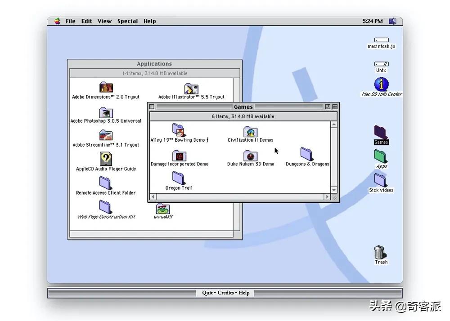Select Remote Access Client Folder icon
The image size is (450, 321).
pos(105,183)
